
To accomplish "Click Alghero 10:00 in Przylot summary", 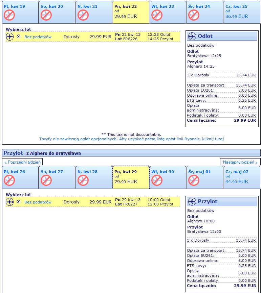I will click(x=201, y=221).
